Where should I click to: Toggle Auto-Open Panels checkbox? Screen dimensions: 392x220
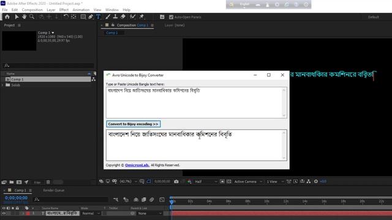pos(171,17)
